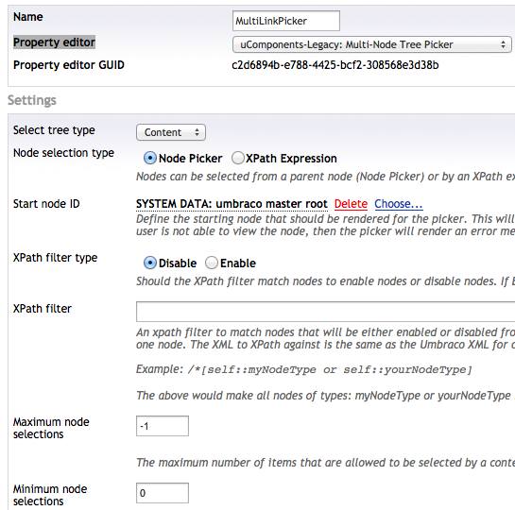
Task: Open the Select tree type Content dropdown
Action: click(171, 132)
